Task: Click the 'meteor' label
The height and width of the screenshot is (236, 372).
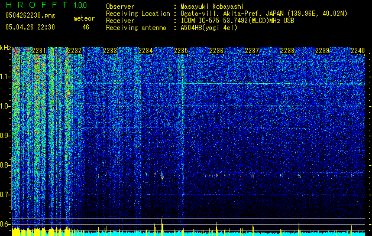Action: 84,18
